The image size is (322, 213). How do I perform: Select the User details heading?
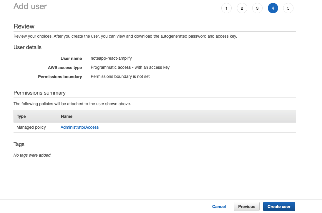click(x=27, y=47)
